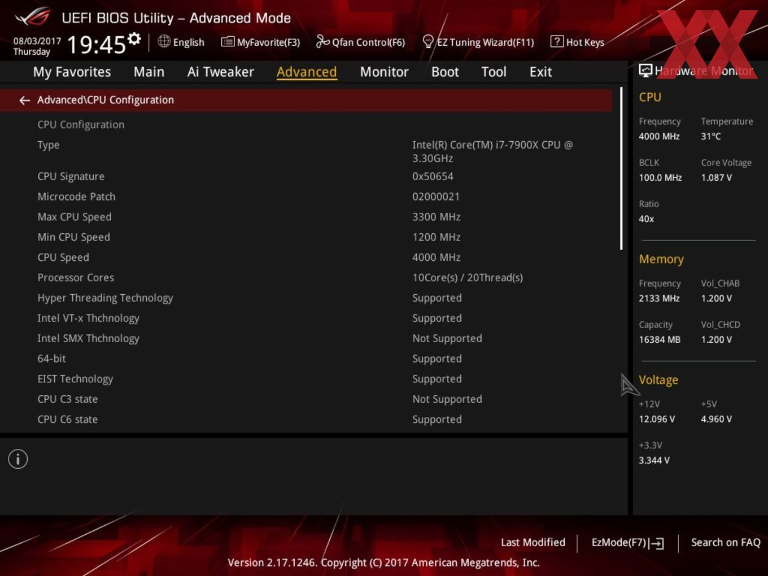Click the Advanced\CPU Configuration breadcrumb
This screenshot has height=576, width=768.
(x=106, y=100)
